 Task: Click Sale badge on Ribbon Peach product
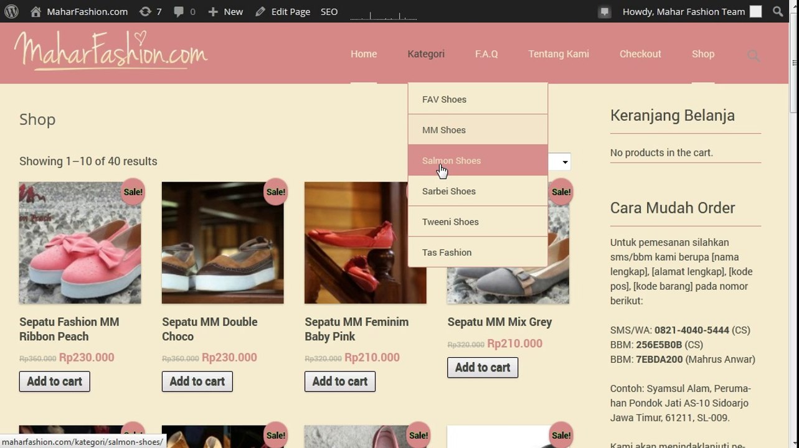[x=133, y=192]
